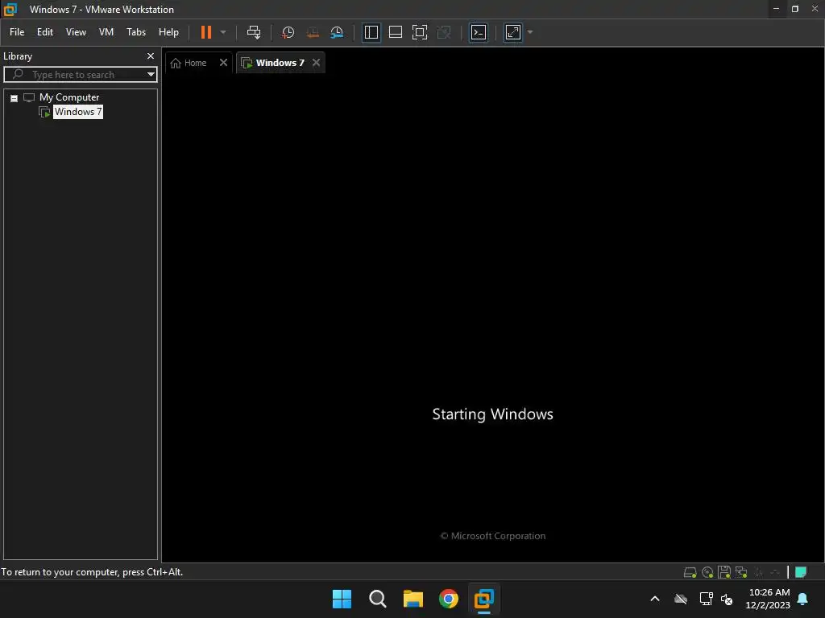The width and height of the screenshot is (825, 618).
Task: Click Send Ctrl+Alt+Del to VM icon
Action: point(254,32)
